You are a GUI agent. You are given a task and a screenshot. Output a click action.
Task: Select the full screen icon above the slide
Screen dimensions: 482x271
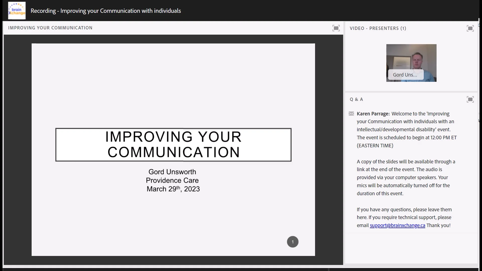pos(336,28)
